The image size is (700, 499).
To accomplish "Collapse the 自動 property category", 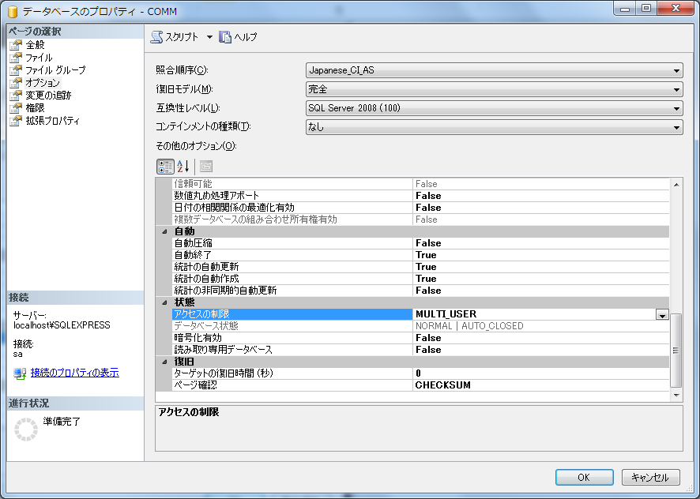I will tap(164, 231).
